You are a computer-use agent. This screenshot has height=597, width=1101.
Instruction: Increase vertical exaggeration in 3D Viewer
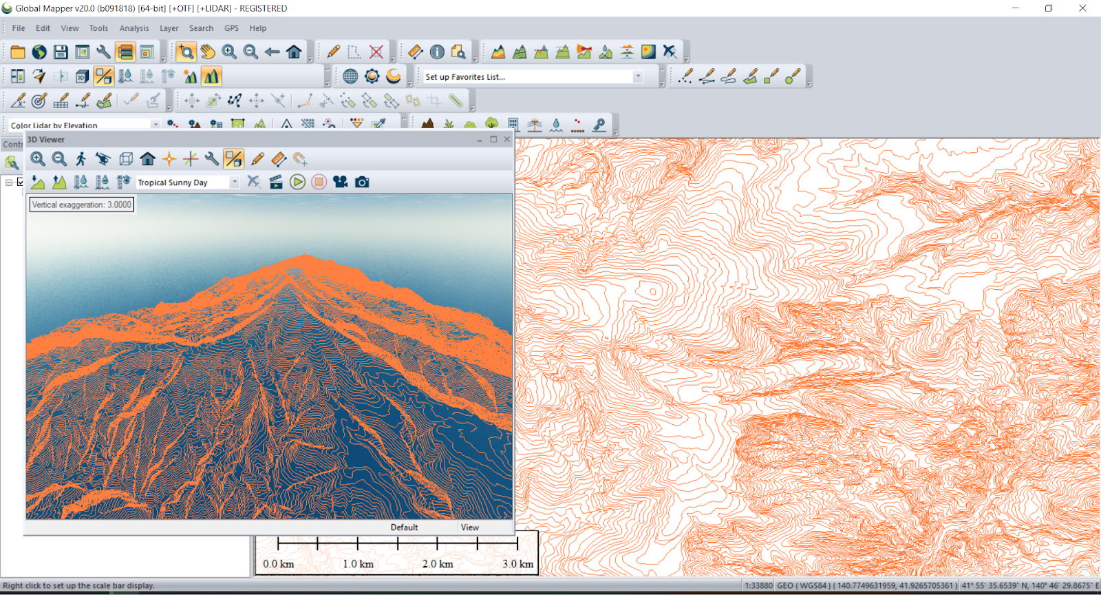pyautogui.click(x=59, y=182)
